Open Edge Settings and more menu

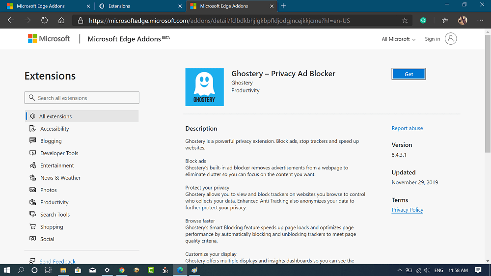pos(480,20)
